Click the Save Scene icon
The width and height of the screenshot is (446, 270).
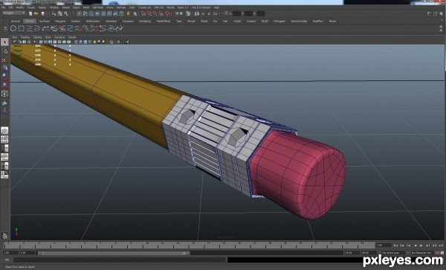point(42,13)
